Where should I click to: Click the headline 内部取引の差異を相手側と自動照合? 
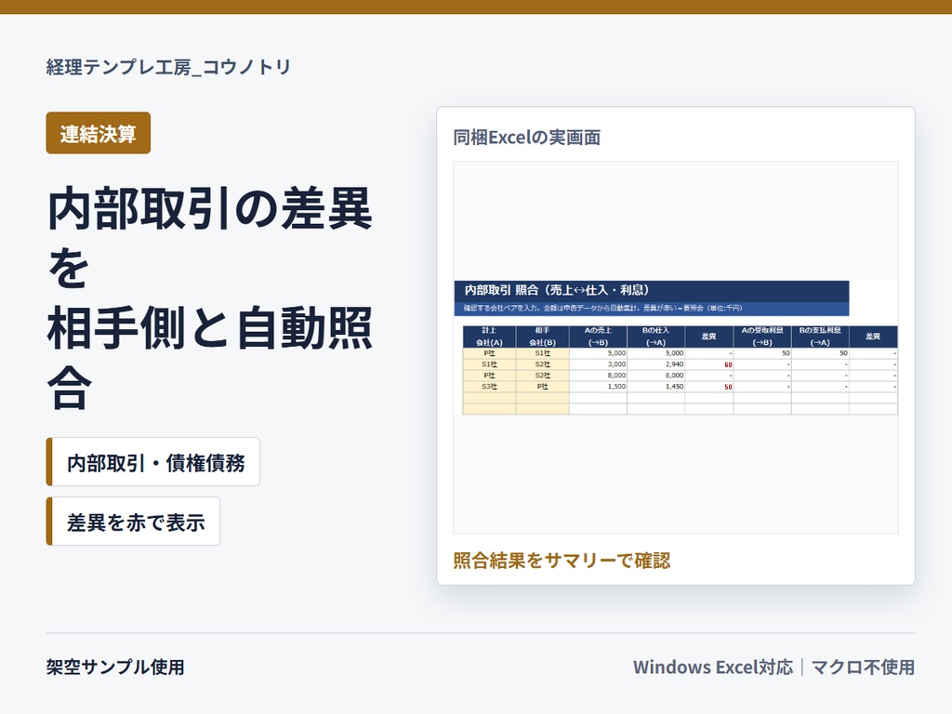[210, 297]
